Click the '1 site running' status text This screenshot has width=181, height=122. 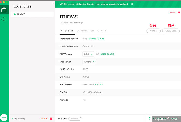18,119
